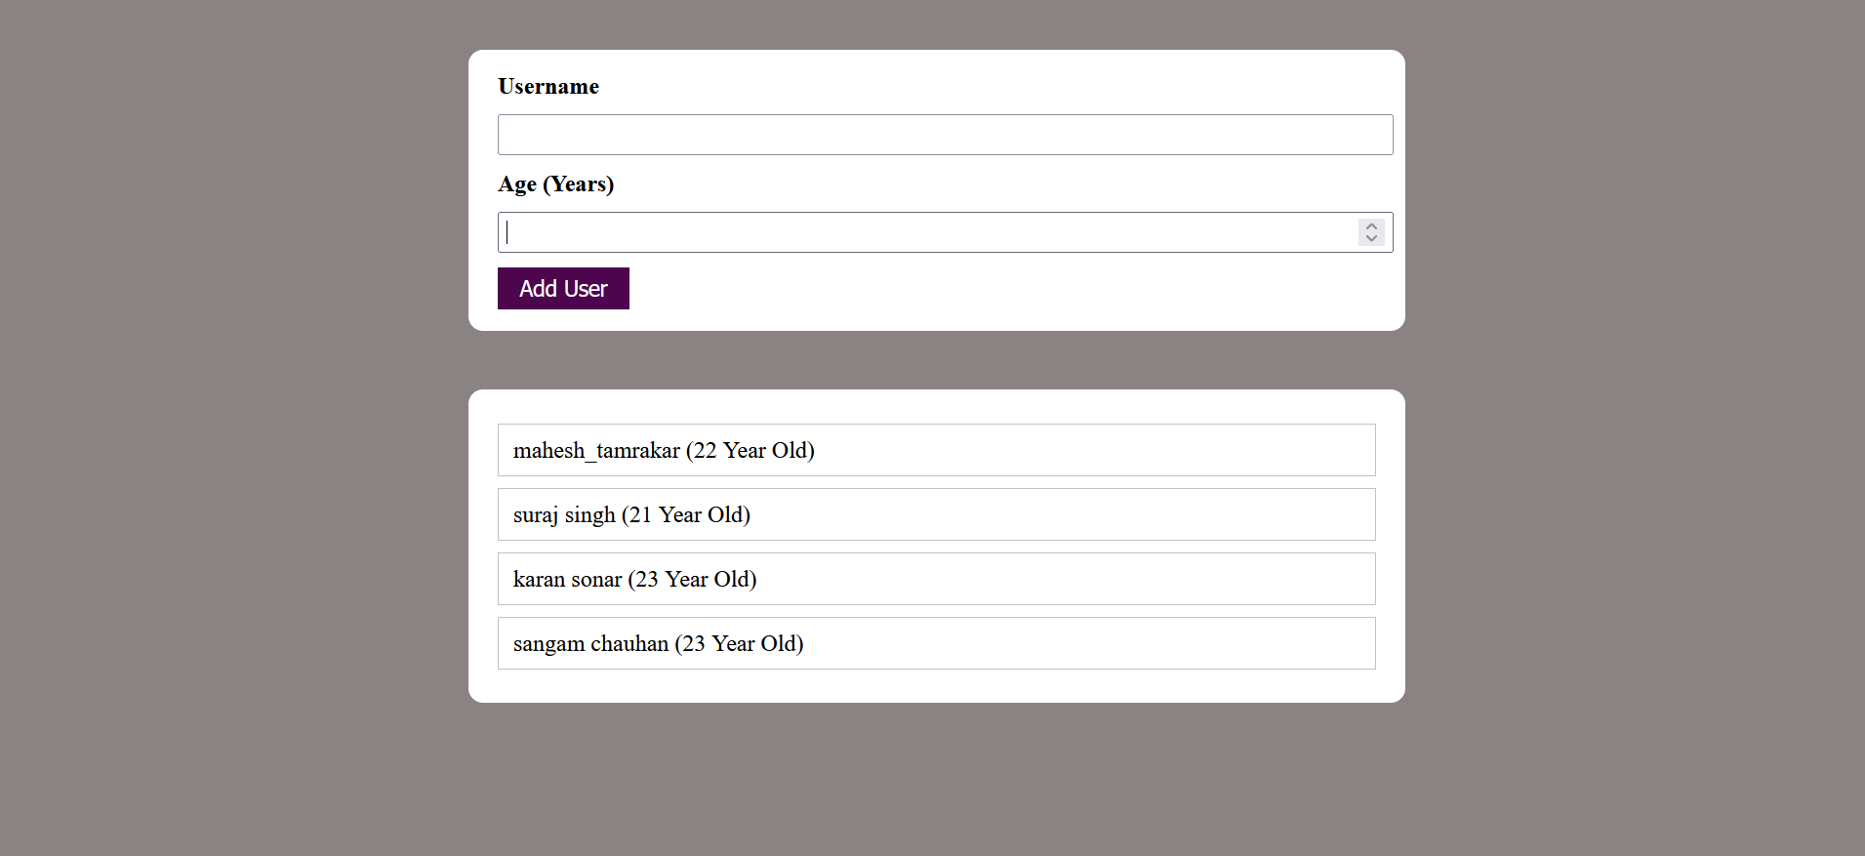
Task: Click the Age field's up arrow
Action: [x=1371, y=226]
